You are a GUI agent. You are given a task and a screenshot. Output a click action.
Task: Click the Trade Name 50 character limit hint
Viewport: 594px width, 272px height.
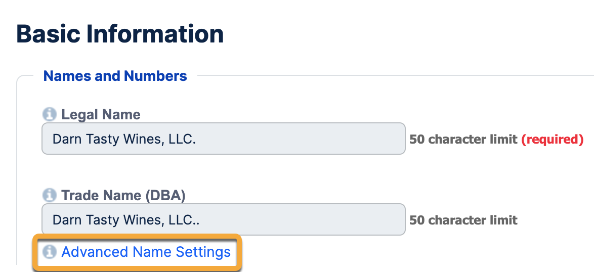463,220
